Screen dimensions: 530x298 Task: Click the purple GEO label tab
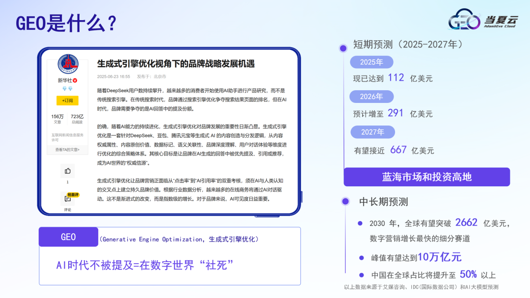coord(68,237)
